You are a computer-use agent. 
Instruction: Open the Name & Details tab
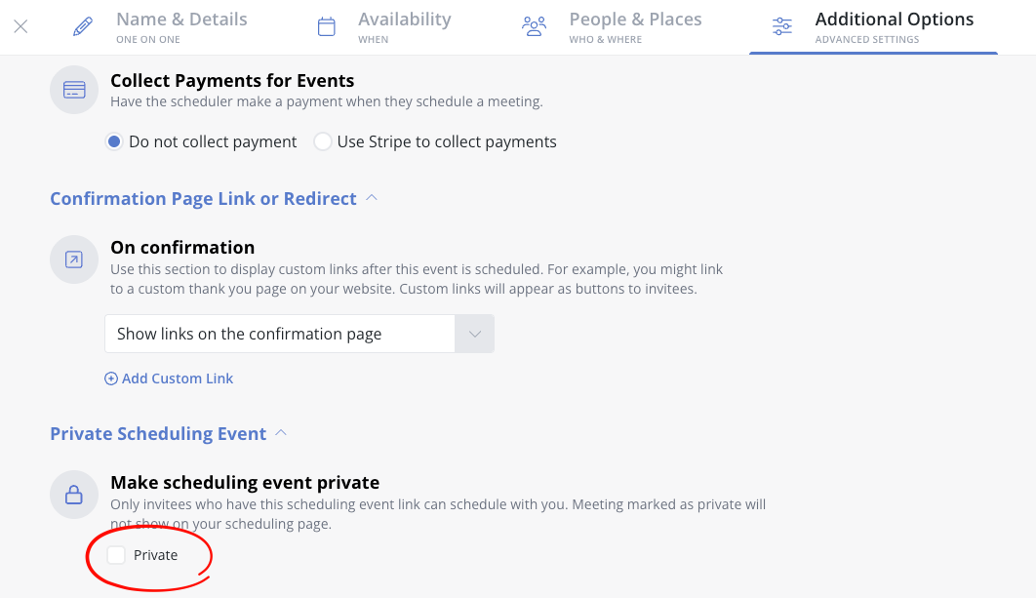click(181, 18)
